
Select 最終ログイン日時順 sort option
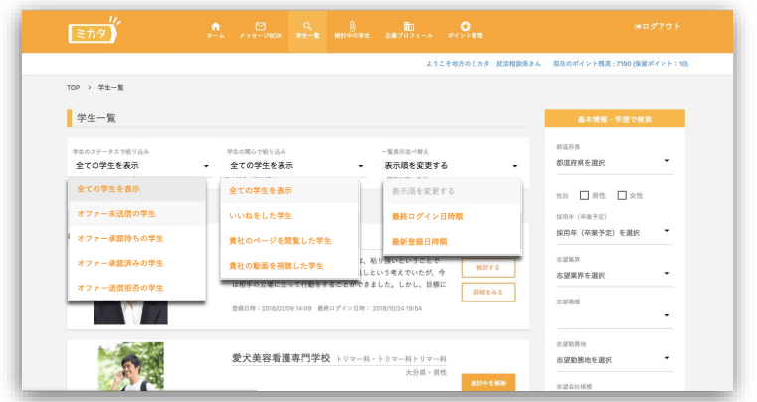click(426, 215)
